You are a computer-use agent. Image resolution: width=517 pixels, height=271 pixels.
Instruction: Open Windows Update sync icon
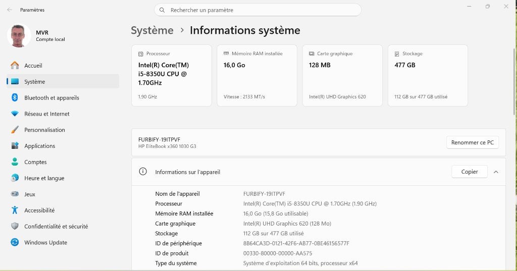coord(15,242)
